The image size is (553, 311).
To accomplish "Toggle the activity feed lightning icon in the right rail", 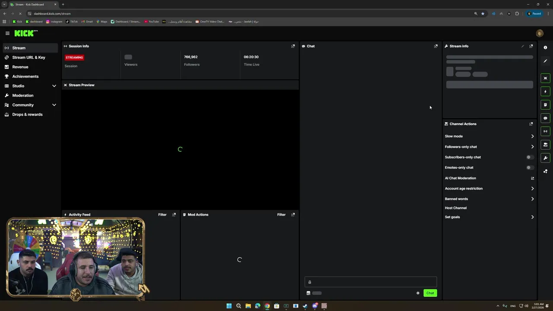I will [x=545, y=92].
